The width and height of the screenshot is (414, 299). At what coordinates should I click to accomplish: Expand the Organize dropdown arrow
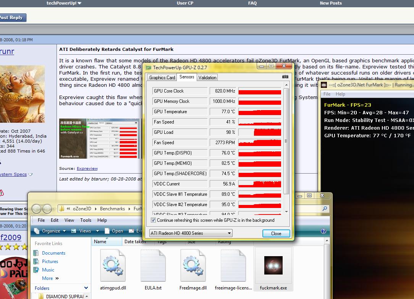[65, 231]
